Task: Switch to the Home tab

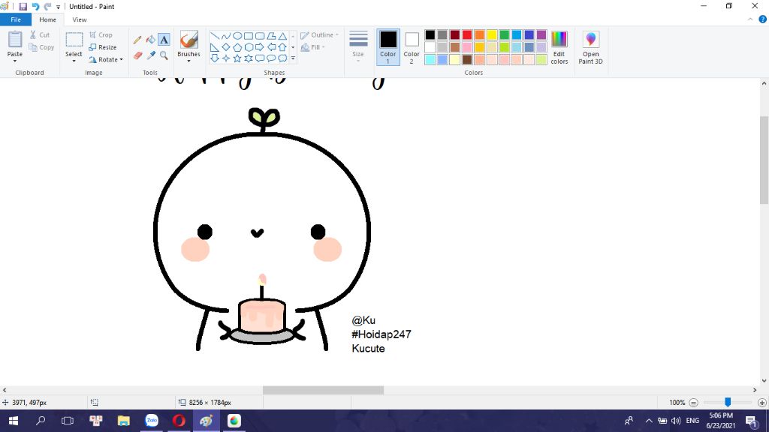Action: 47,19
